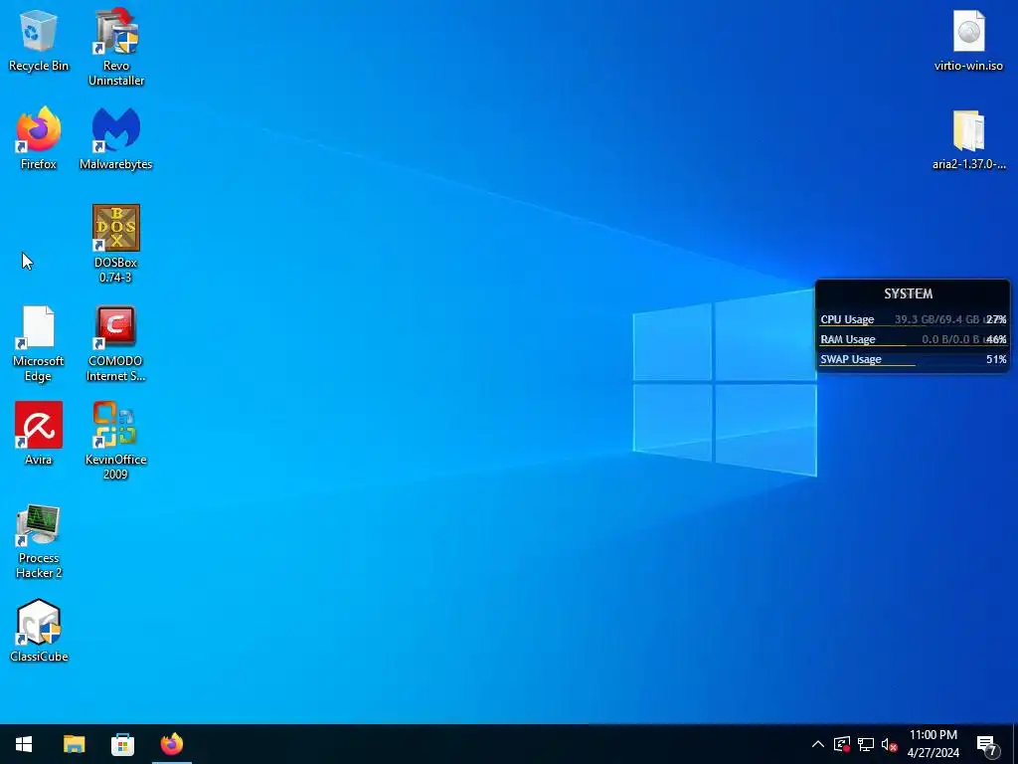Viewport: 1018px width, 764px height.
Task: Select the Firefox desktop shortcut
Action: 39,138
